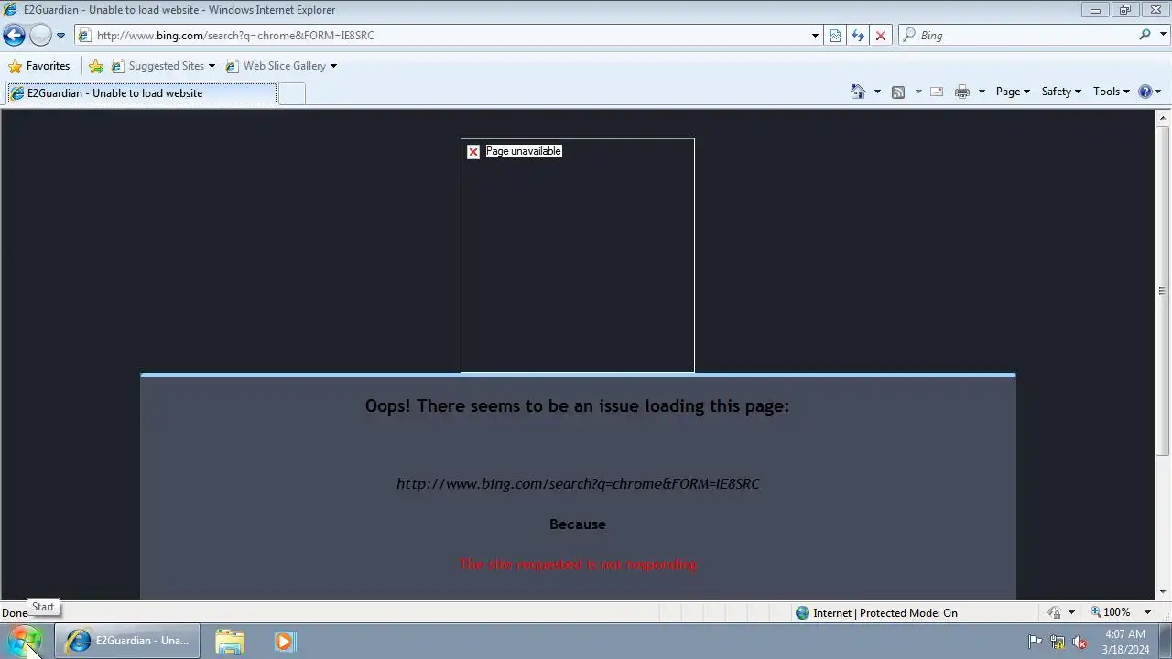1172x659 pixels.
Task: Click the network tray icon
Action: click(1058, 642)
